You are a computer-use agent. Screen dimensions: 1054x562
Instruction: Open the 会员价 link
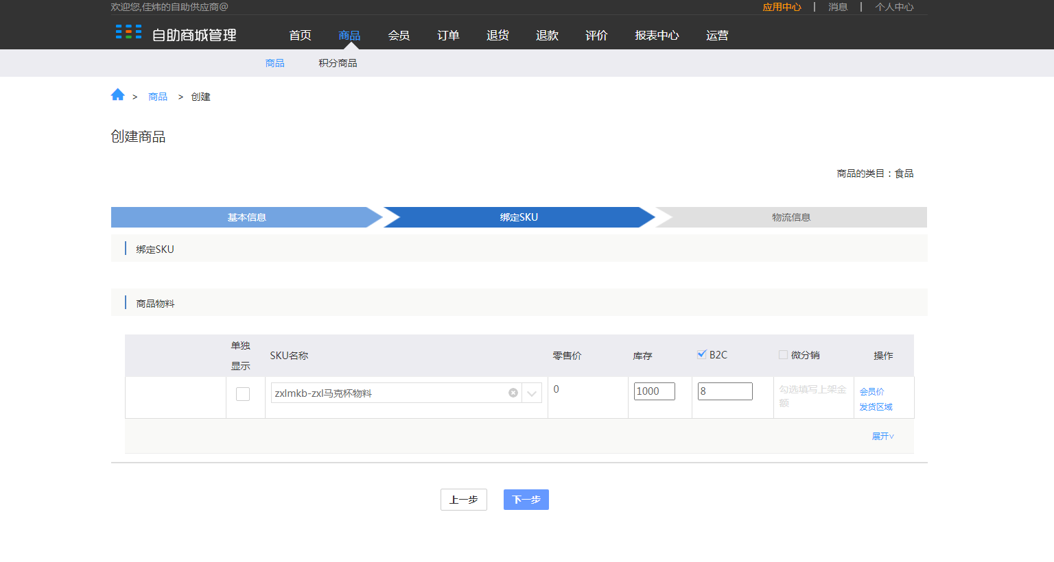(x=871, y=392)
